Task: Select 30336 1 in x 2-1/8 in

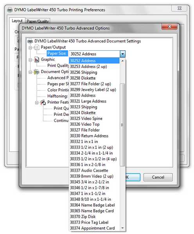Action: (94, 165)
